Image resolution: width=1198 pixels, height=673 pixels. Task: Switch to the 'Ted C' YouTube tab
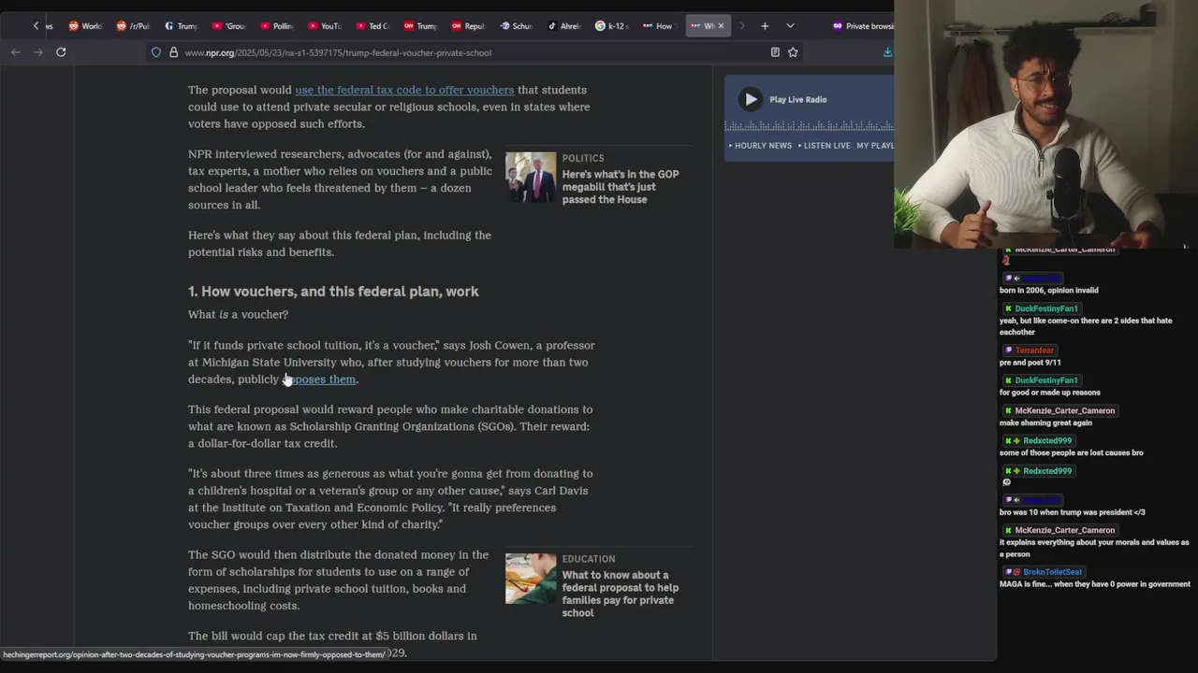click(372, 26)
